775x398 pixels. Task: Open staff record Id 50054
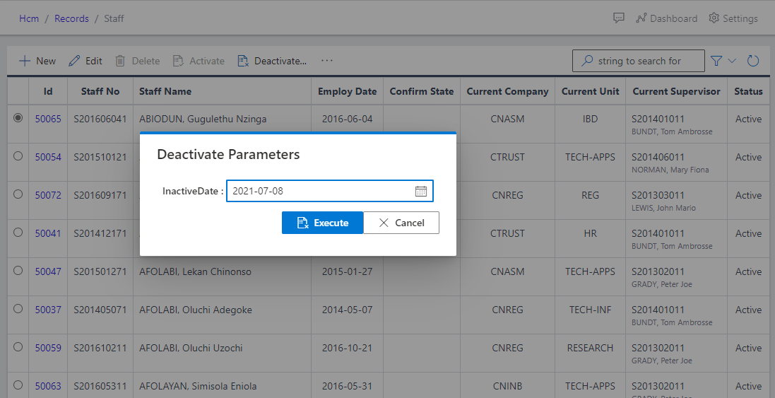[48, 157]
